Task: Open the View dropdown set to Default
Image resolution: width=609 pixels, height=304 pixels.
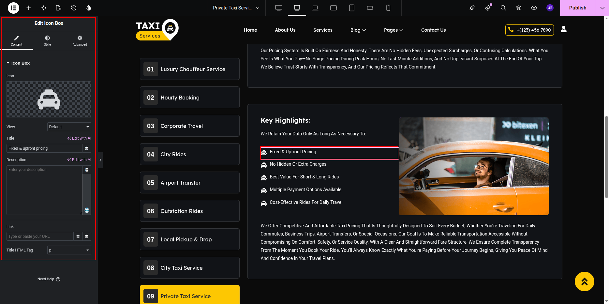Action: coord(69,127)
